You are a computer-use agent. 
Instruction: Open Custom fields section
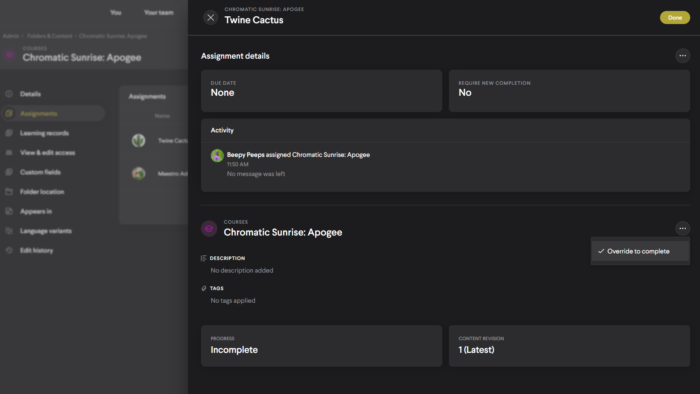tap(40, 172)
